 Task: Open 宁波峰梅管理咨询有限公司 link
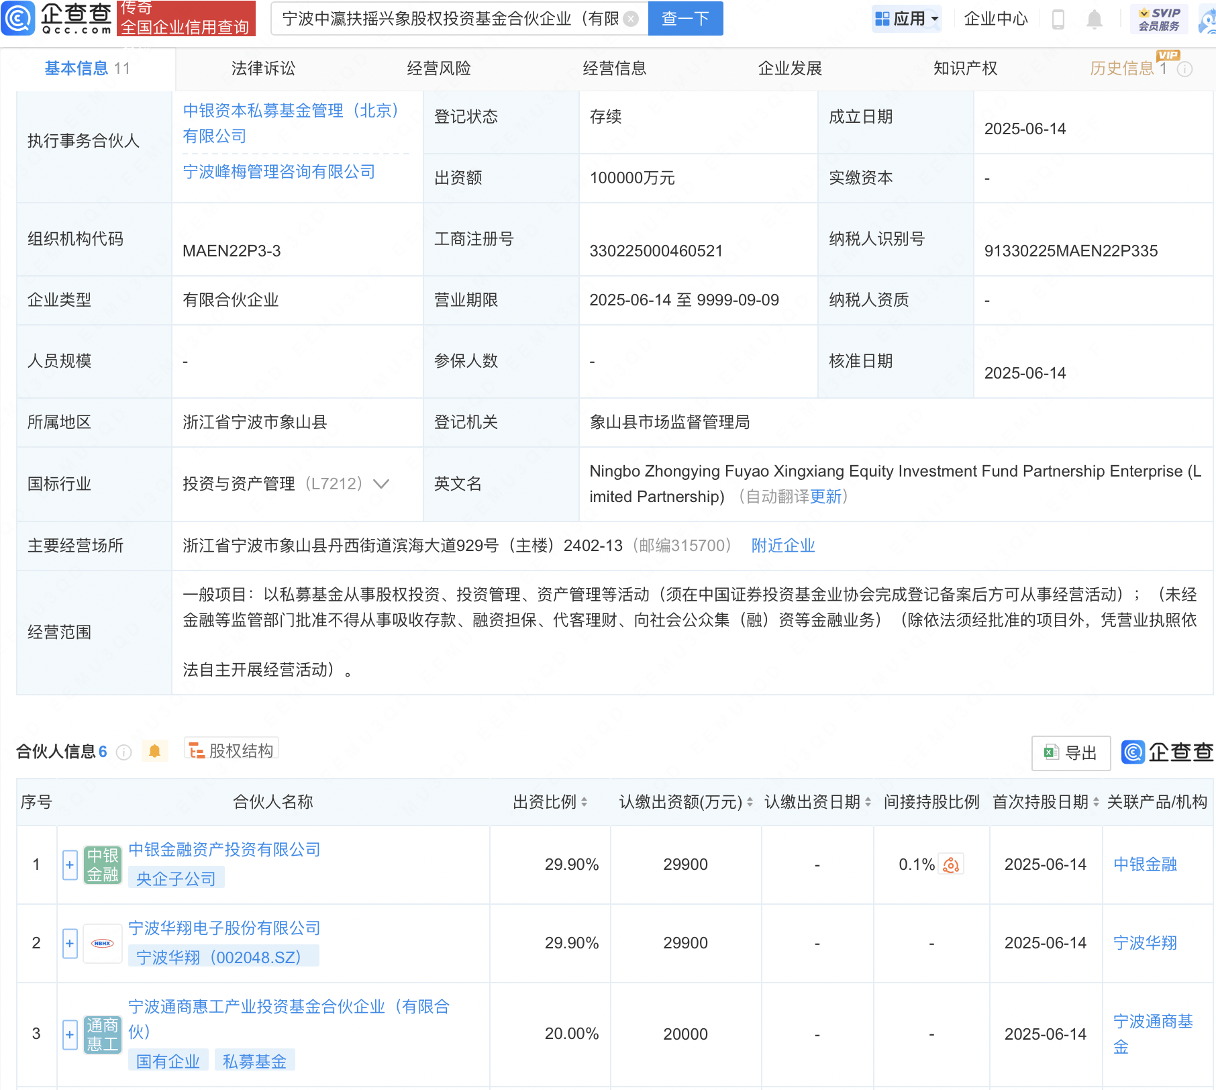[279, 172]
